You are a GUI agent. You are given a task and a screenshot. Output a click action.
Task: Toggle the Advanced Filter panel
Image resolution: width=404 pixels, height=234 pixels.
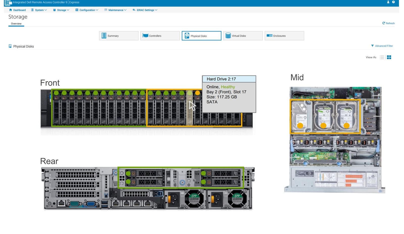click(x=382, y=46)
